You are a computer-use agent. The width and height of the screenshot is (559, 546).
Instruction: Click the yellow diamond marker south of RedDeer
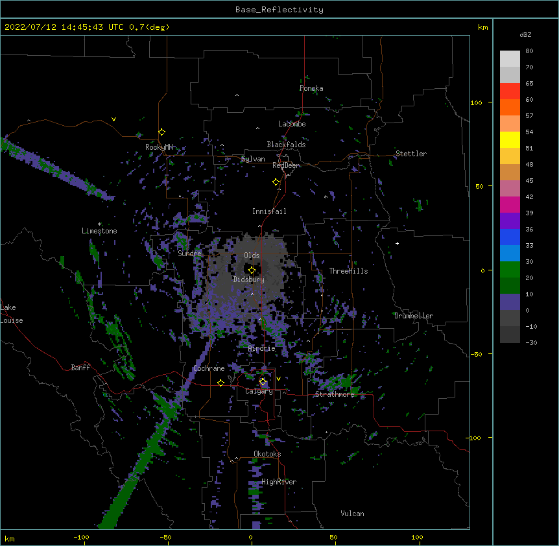tap(276, 182)
